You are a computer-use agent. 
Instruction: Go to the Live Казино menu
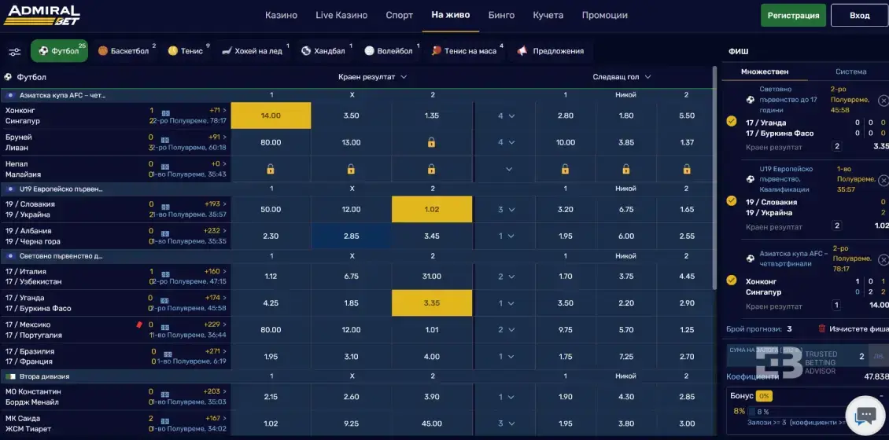click(x=341, y=15)
